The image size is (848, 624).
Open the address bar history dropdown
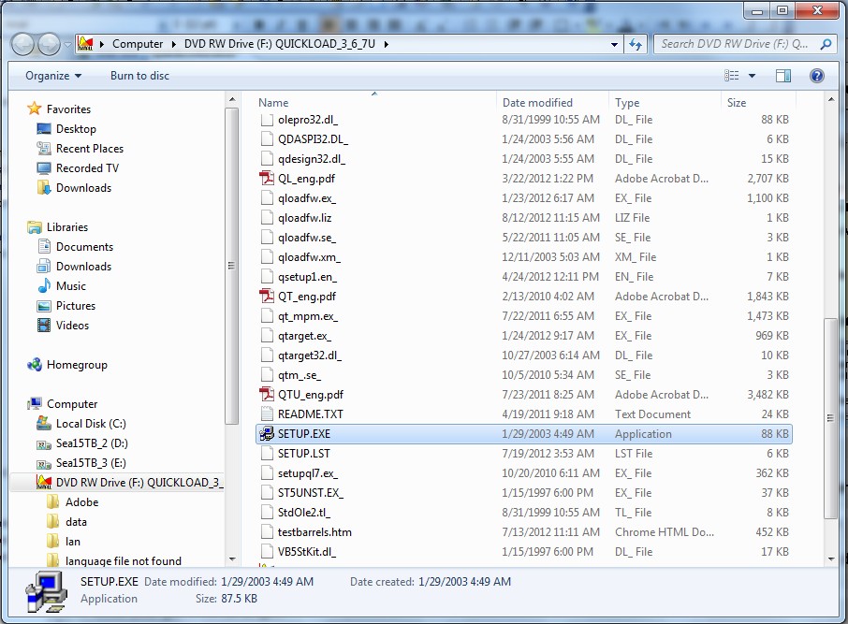click(x=614, y=44)
